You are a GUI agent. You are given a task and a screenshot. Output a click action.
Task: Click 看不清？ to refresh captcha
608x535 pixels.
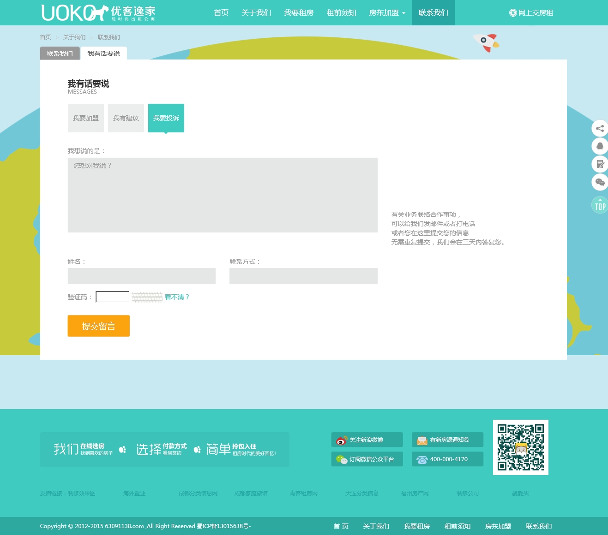(x=177, y=297)
